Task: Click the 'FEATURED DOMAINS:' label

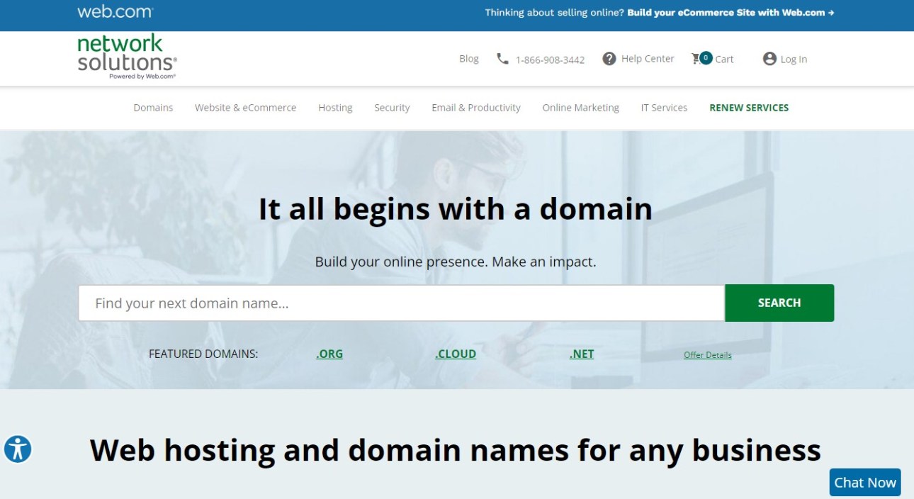Action: coord(203,354)
